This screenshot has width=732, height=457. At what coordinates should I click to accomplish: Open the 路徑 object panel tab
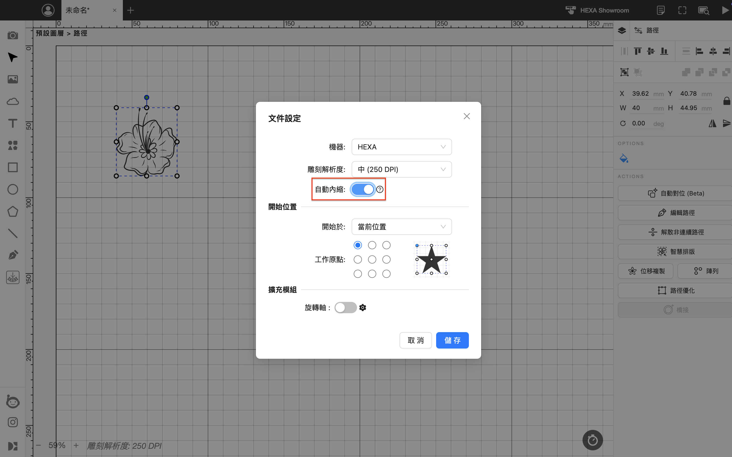(x=647, y=30)
